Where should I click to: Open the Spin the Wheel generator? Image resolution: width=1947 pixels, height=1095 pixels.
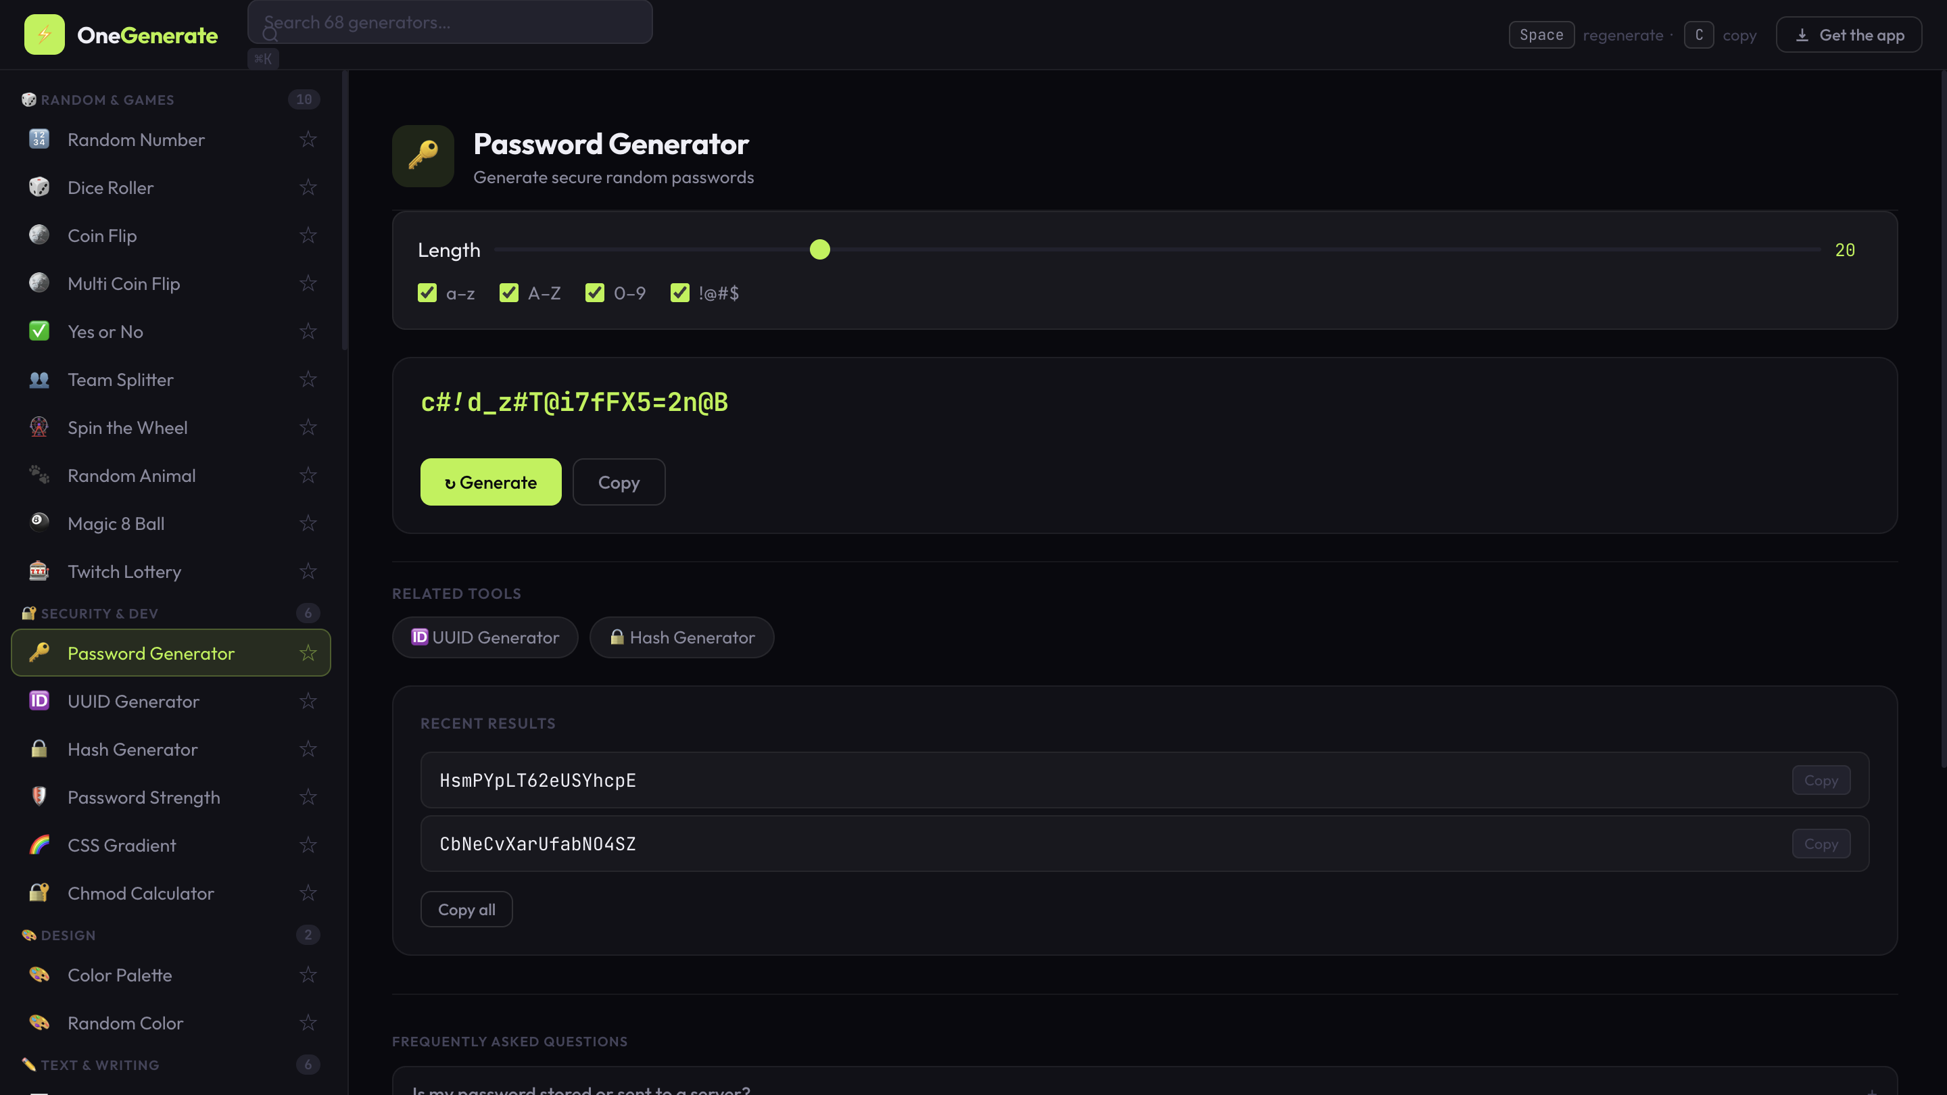click(x=127, y=427)
